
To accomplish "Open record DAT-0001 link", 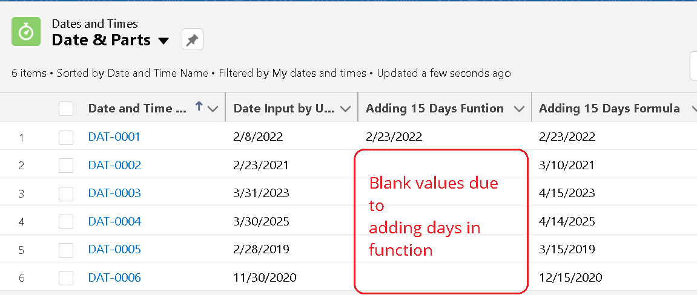I will pyautogui.click(x=114, y=137).
